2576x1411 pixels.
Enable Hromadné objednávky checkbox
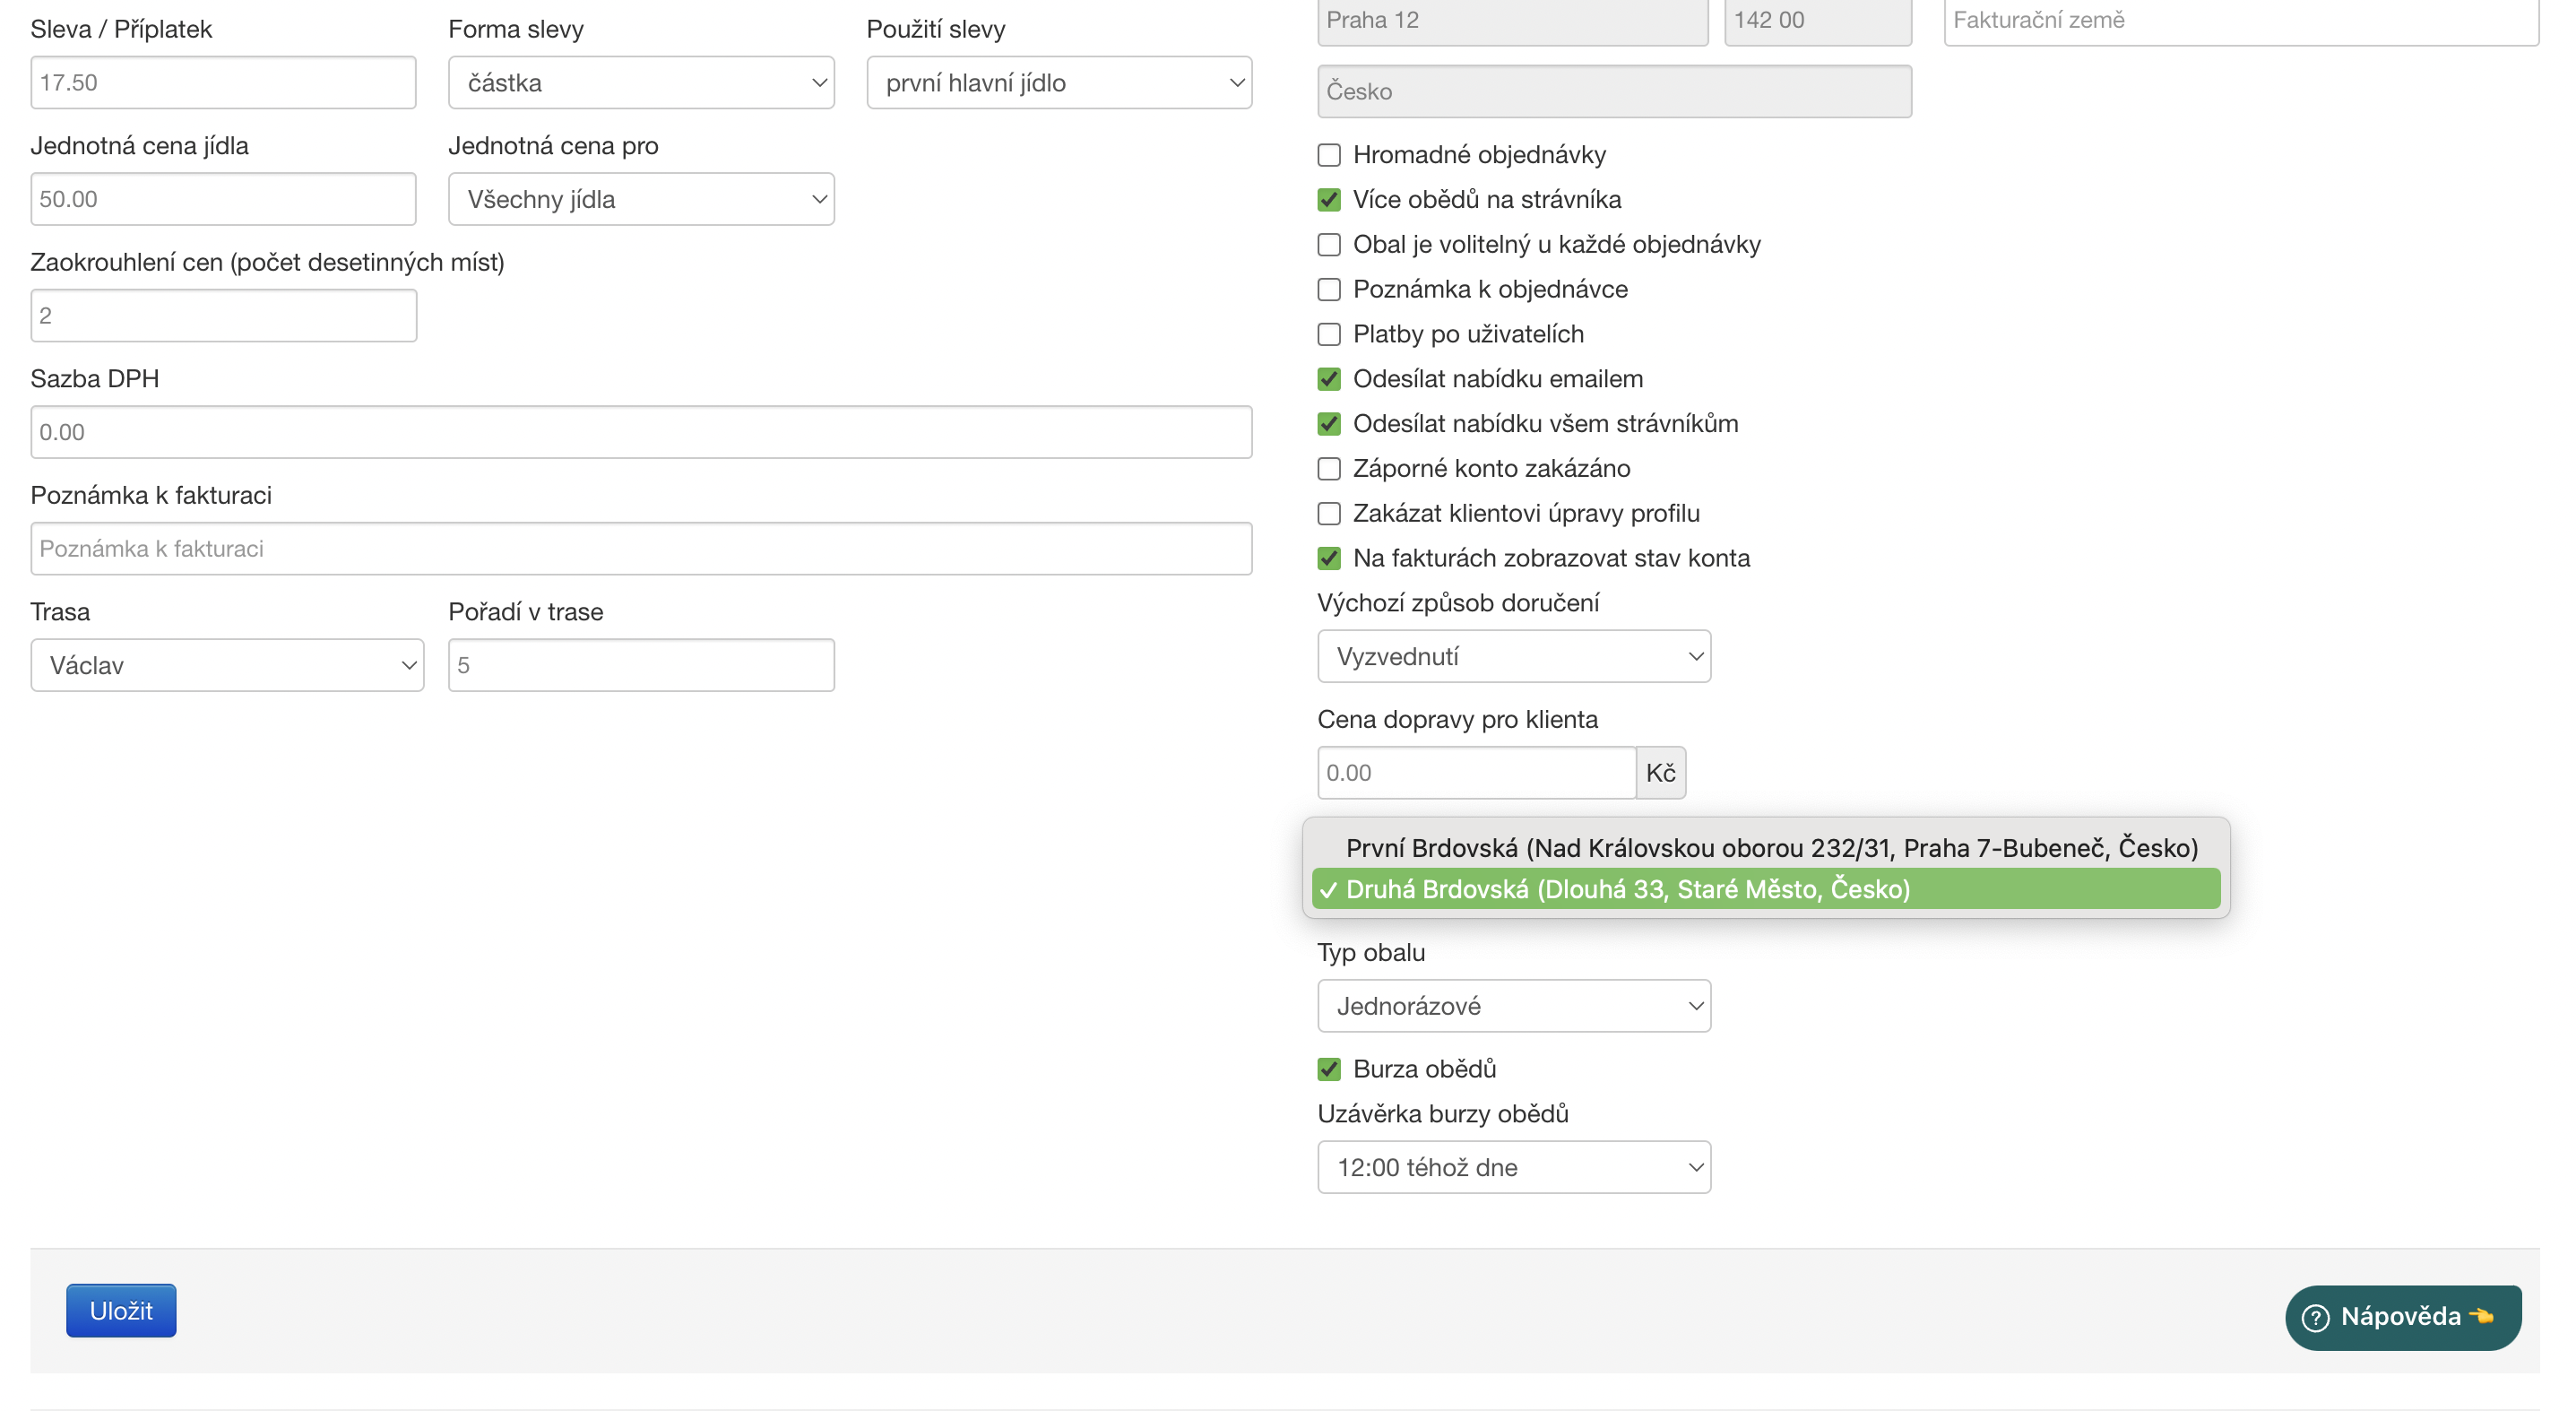coord(1329,155)
